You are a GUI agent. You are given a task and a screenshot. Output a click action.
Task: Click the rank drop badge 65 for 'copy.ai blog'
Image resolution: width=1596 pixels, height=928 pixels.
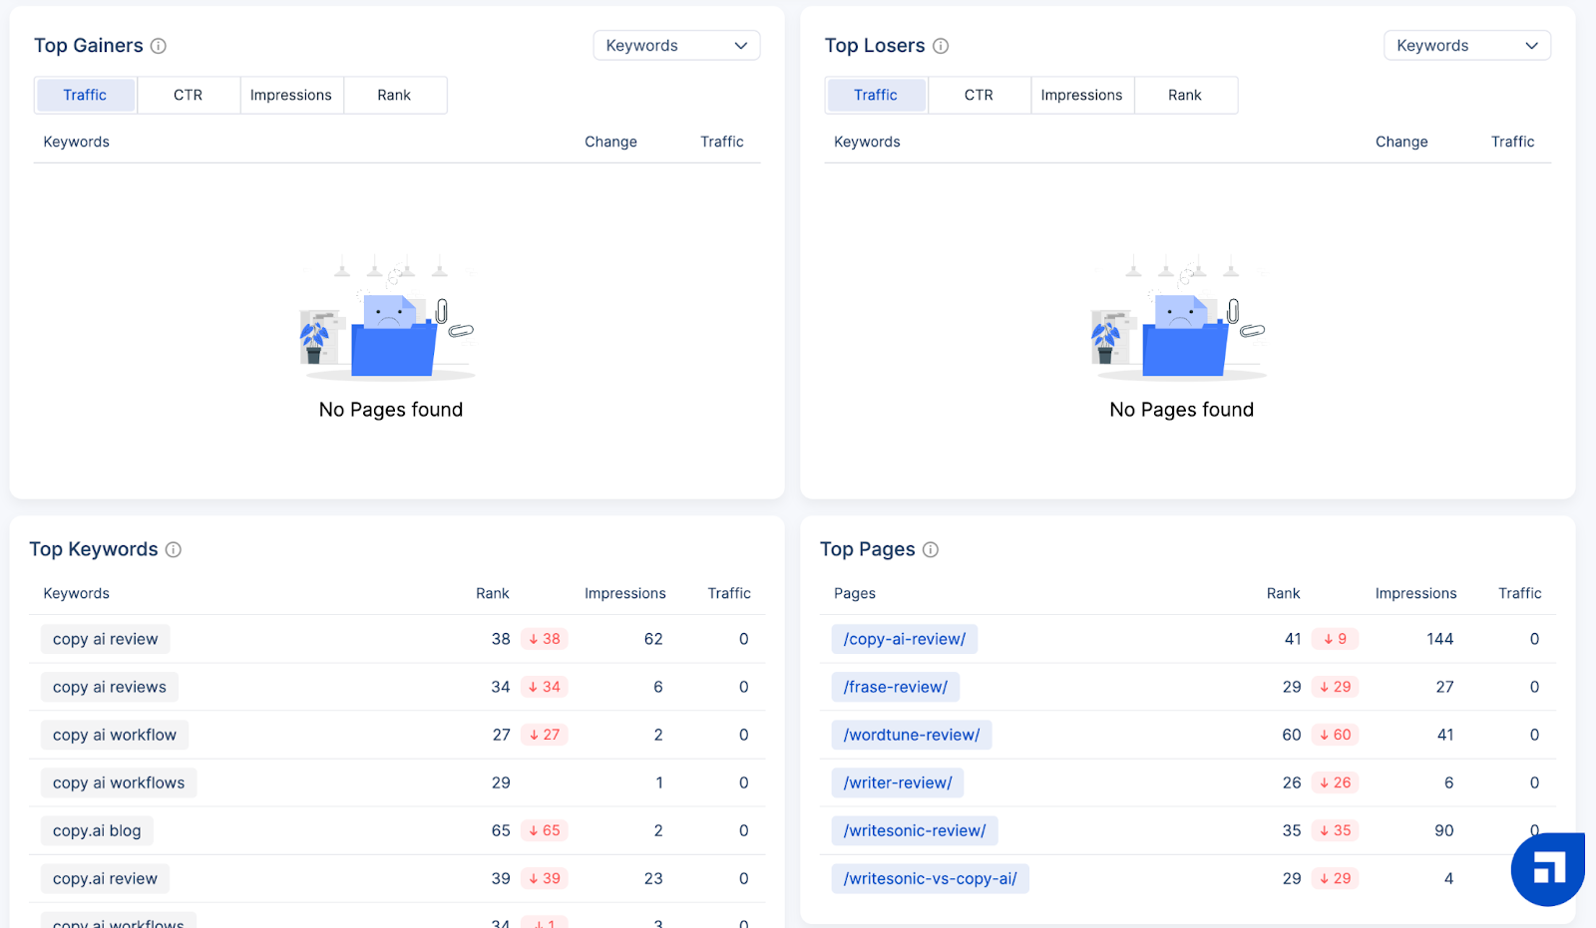(545, 830)
